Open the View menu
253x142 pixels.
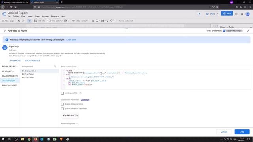[23, 17]
